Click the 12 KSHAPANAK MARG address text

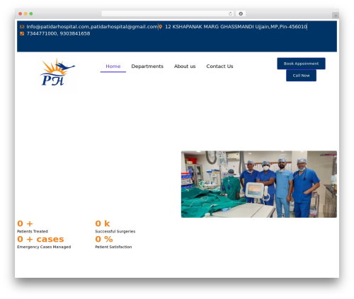pyautogui.click(x=236, y=27)
